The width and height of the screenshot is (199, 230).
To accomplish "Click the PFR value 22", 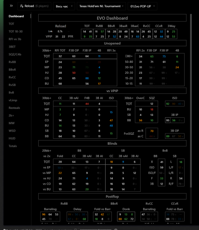I will click(x=63, y=36).
